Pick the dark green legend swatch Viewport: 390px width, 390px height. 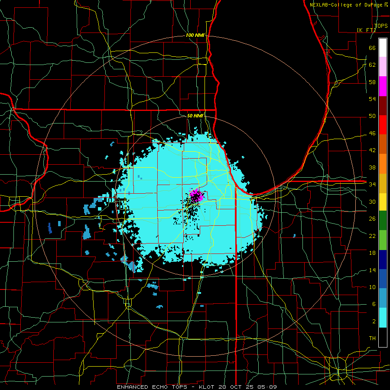coord(383,221)
